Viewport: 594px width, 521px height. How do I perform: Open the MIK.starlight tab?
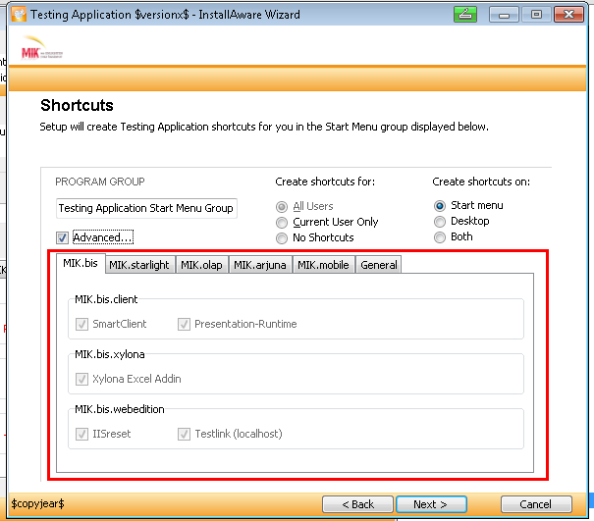[x=139, y=265]
